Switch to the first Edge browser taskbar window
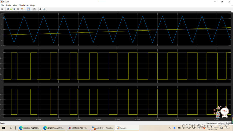 click(29, 128)
